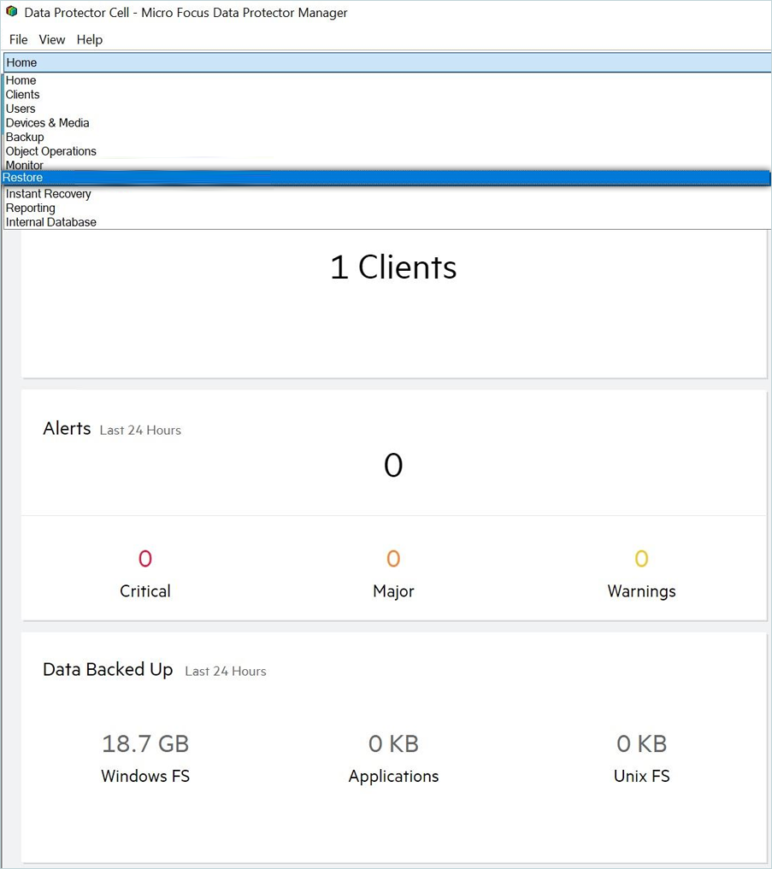Viewport: 772px width, 869px height.
Task: Switch to the Backup context
Action: (x=25, y=137)
